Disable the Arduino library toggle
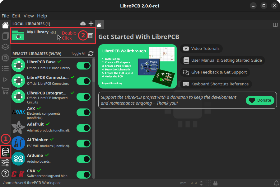 tap(83, 159)
